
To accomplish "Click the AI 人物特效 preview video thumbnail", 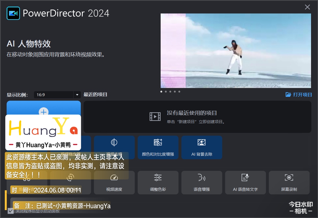I will coord(236,51).
